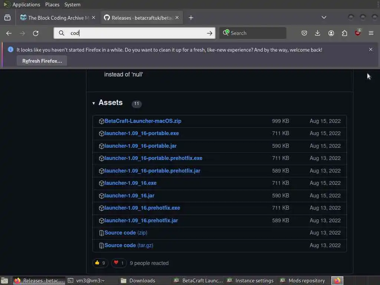Open the Downloads toolbar icon
Viewport: 380px width, 285px height.
(318, 33)
